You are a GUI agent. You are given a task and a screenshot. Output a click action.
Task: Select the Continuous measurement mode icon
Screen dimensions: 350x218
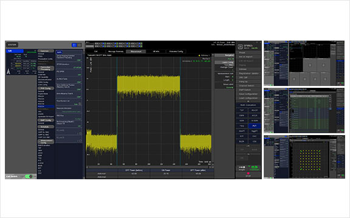coord(254,168)
